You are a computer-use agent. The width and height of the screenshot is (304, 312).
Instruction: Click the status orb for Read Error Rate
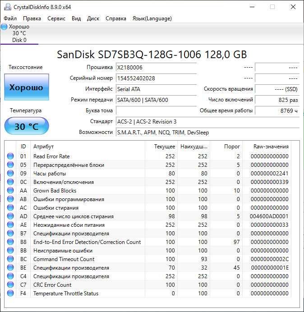10,156
